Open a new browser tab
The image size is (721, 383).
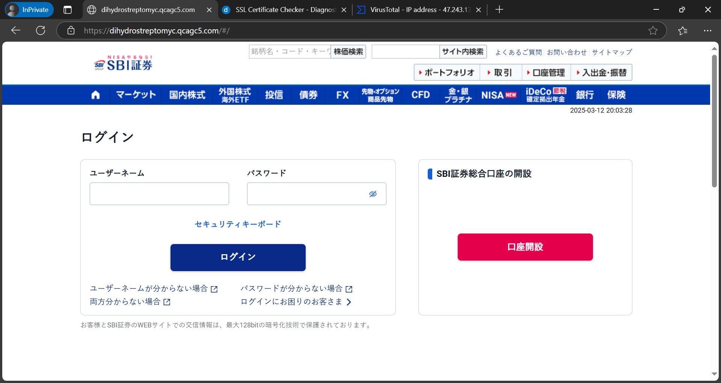[499, 10]
